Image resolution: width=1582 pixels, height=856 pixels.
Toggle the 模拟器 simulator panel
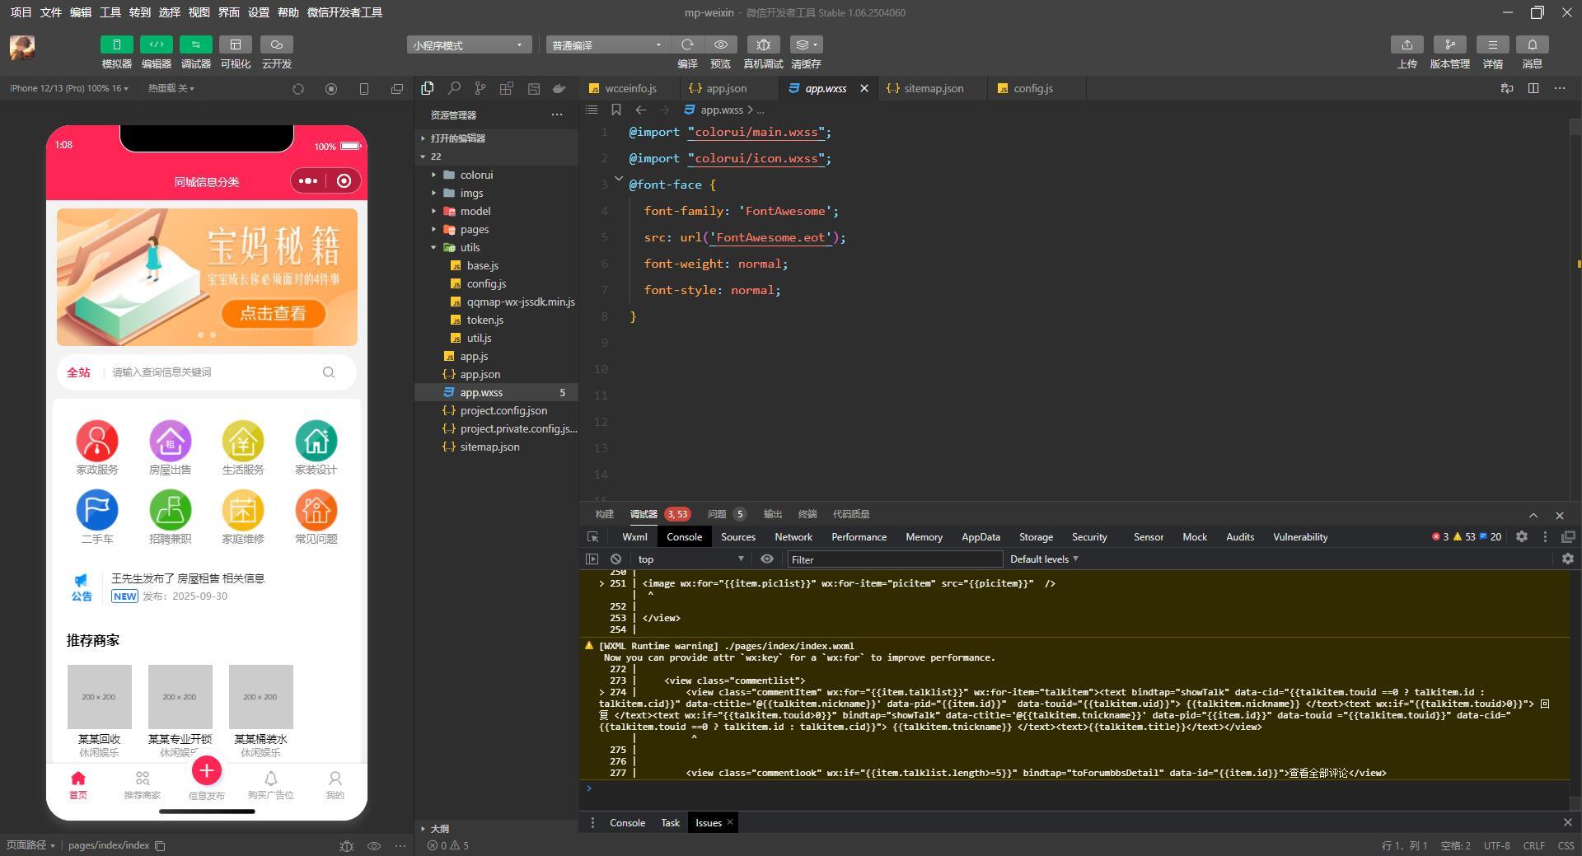click(117, 44)
